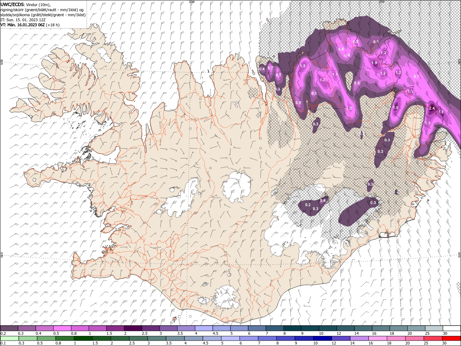Click the 0.2 value in southern snow patch
This screenshot has height=346, width=461.
point(308,205)
